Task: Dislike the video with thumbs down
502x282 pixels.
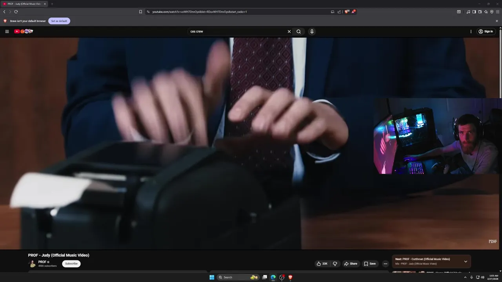Action: (335, 264)
